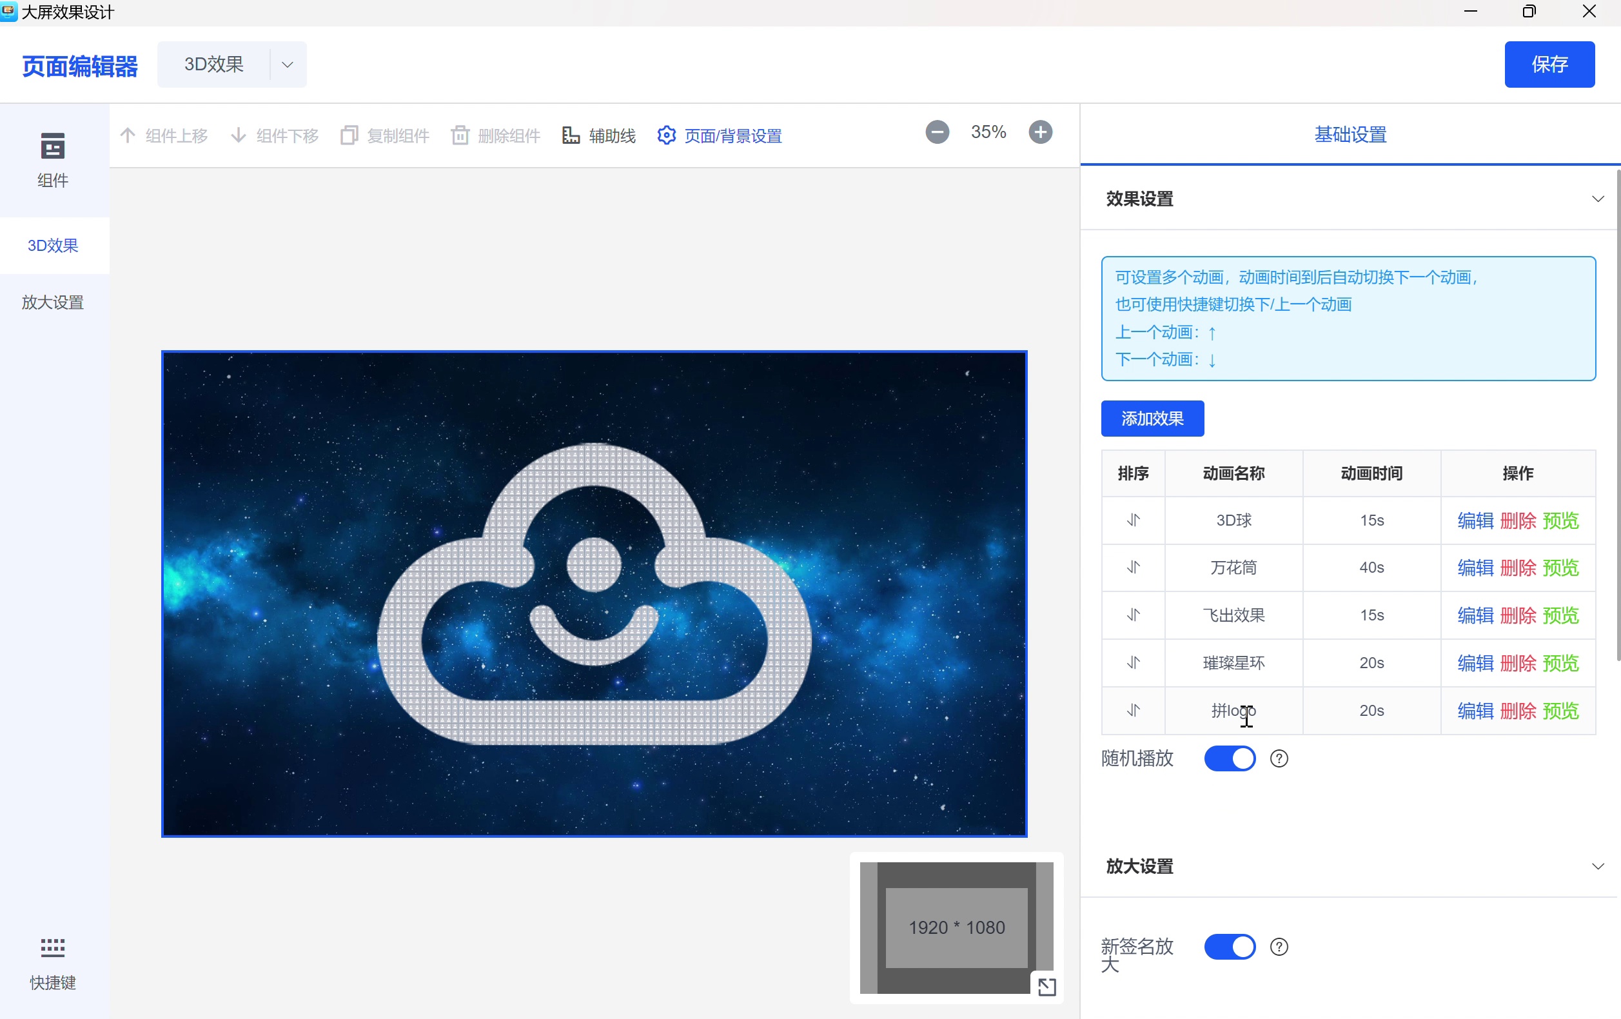Select the 放大设置 sidebar tab

click(x=54, y=302)
